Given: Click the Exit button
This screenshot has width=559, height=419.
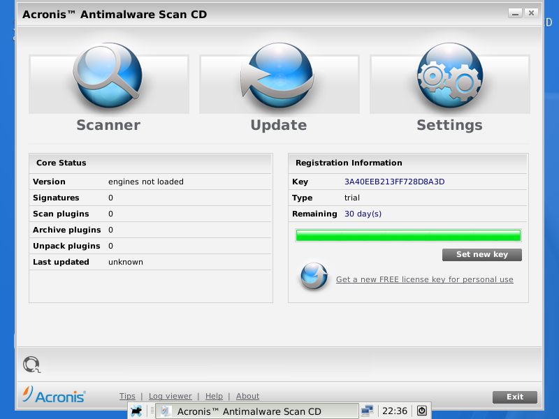Looking at the screenshot, I should tap(515, 397).
